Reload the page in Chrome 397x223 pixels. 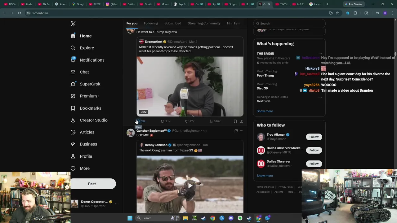(x=19, y=13)
